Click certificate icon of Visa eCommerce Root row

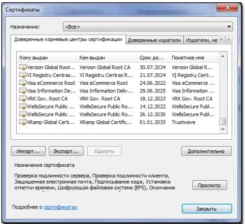[x=23, y=83]
